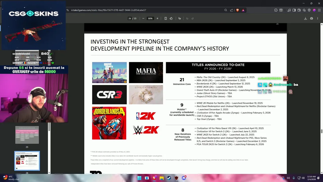Click 'Project ETHOS (31st Union) – TBA' line

(x=214, y=97)
